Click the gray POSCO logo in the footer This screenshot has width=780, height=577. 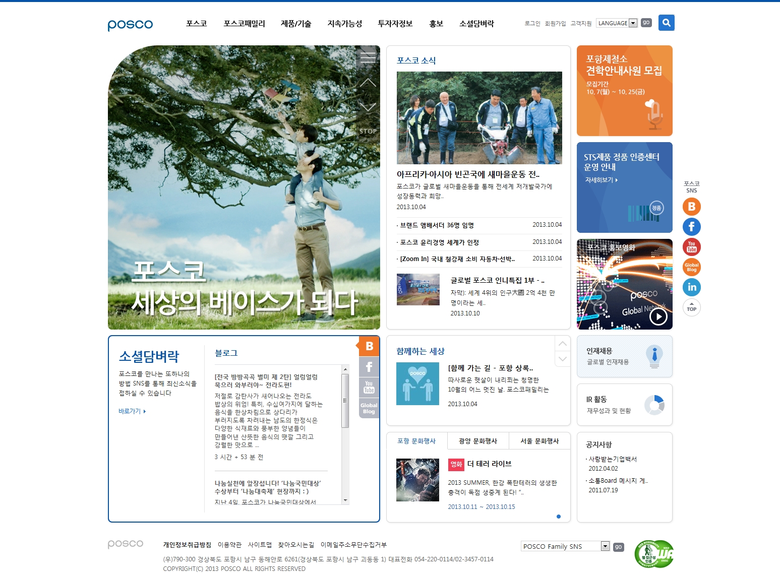(126, 544)
